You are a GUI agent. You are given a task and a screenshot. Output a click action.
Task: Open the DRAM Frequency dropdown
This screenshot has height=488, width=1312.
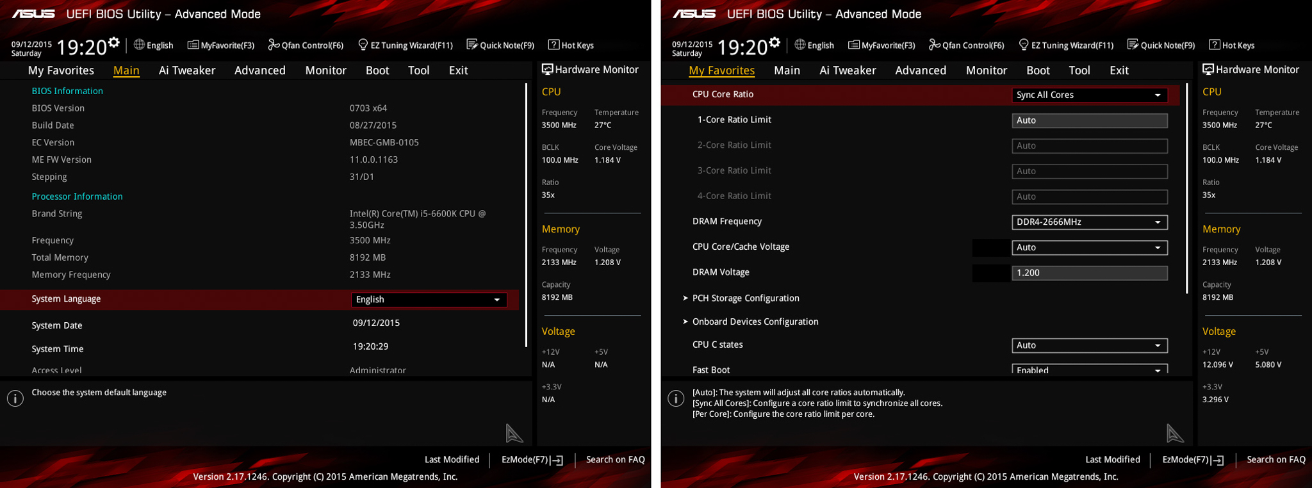[x=1090, y=222]
